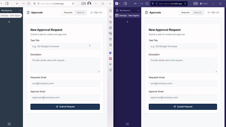The image size is (226, 127).
Task: Click address bar URL in right window
Action: pos(170,4)
